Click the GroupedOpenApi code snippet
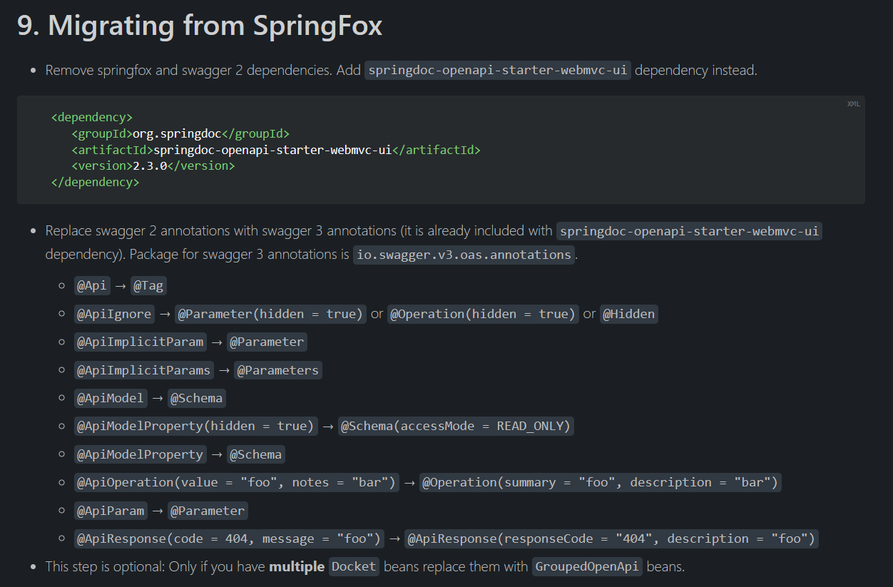The image size is (893, 587). coord(588,566)
